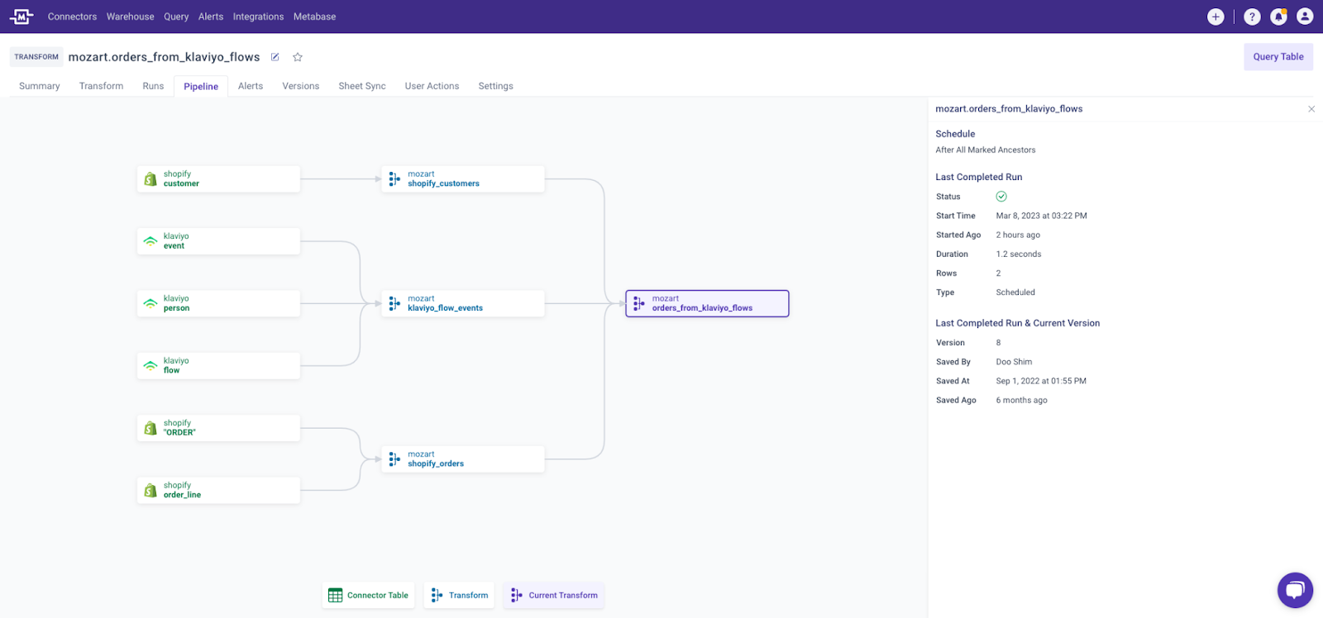Image resolution: width=1323 pixels, height=618 pixels.
Task: Open the Connectors menu
Action: click(x=72, y=17)
